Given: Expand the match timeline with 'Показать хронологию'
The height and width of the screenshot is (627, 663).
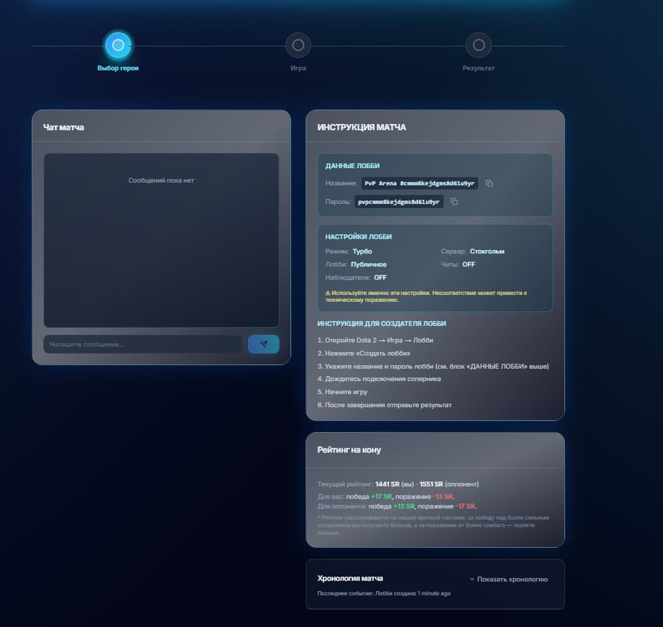Looking at the screenshot, I should (x=512, y=579).
